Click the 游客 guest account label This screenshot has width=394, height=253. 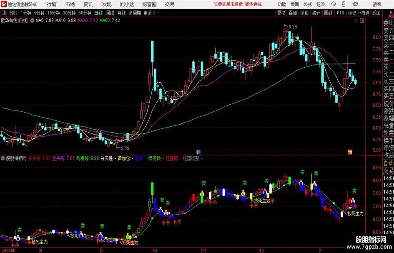376,4
